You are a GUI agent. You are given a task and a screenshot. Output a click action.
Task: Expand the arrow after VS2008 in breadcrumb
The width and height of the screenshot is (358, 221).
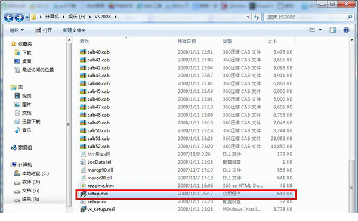[x=116, y=17]
